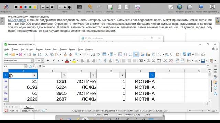Click the Copy icon in Calc toolbar
The width and height of the screenshot is (220, 123).
(52, 54)
